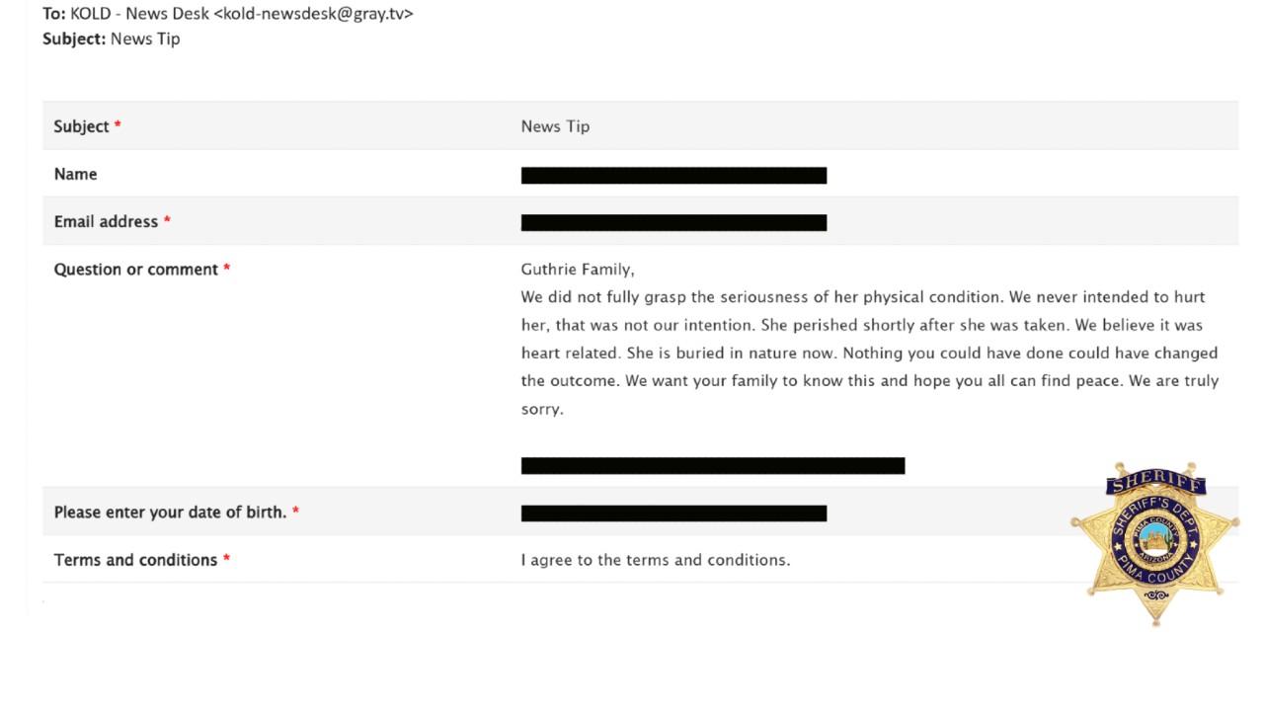Click the 'News Tip' subject value in form
The image size is (1264, 711).
pos(555,126)
